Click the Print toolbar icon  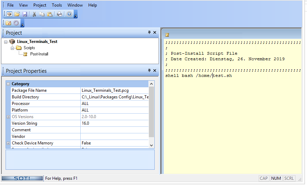tap(59, 14)
